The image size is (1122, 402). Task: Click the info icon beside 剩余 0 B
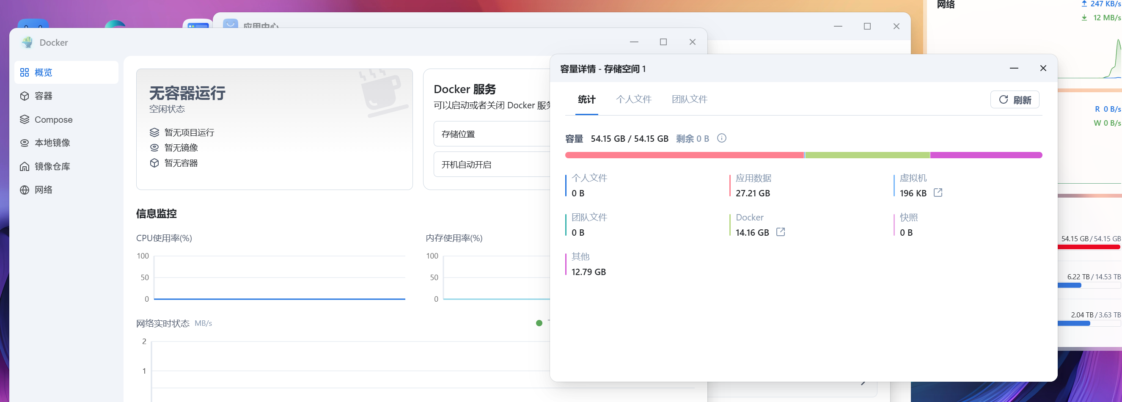[722, 138]
